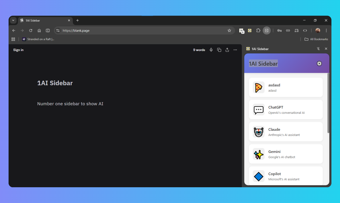Open Chrome's three-dot browser menu
The image size is (340, 203).
coord(326,30)
